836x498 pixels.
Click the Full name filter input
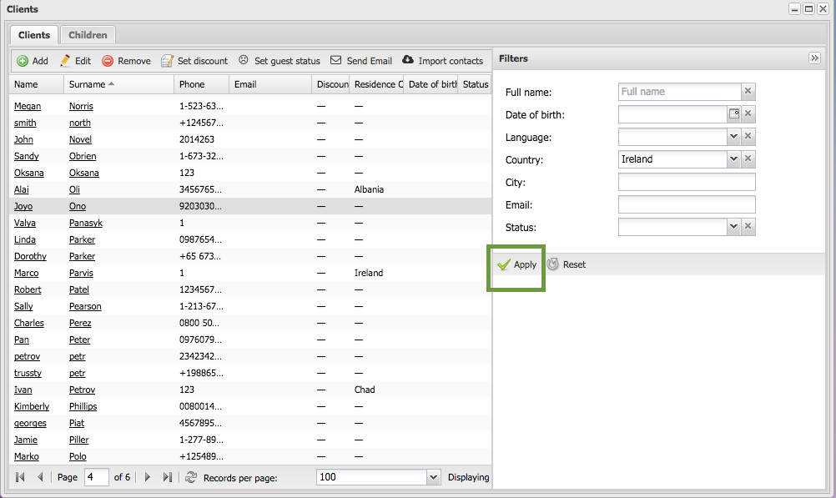click(x=680, y=91)
